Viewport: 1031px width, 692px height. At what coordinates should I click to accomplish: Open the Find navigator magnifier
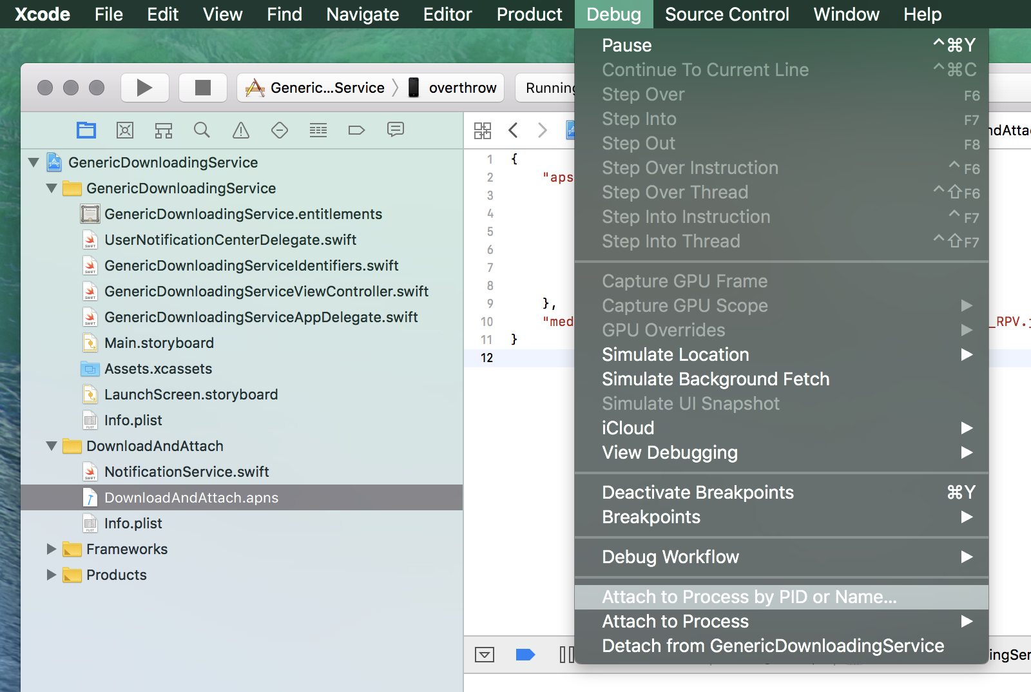[202, 130]
